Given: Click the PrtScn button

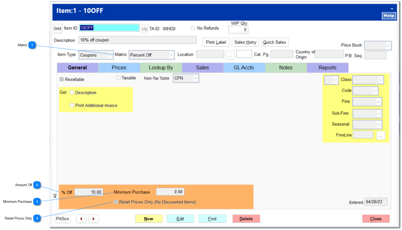Looking at the screenshot, I should (x=63, y=219).
